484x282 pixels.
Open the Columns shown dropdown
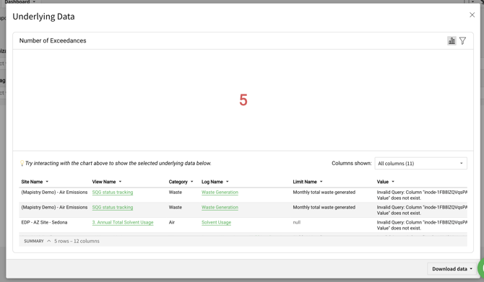click(420, 163)
